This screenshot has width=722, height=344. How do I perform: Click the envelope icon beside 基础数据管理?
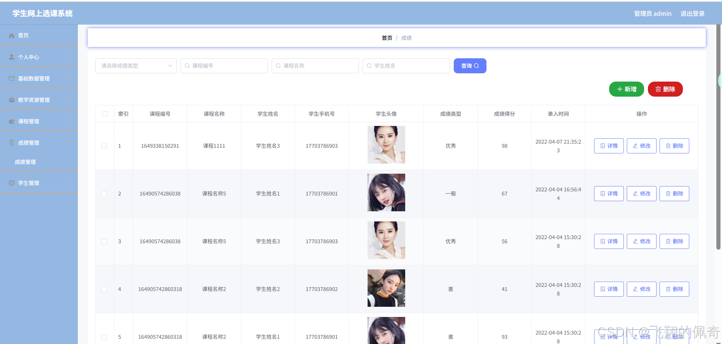(x=12, y=79)
